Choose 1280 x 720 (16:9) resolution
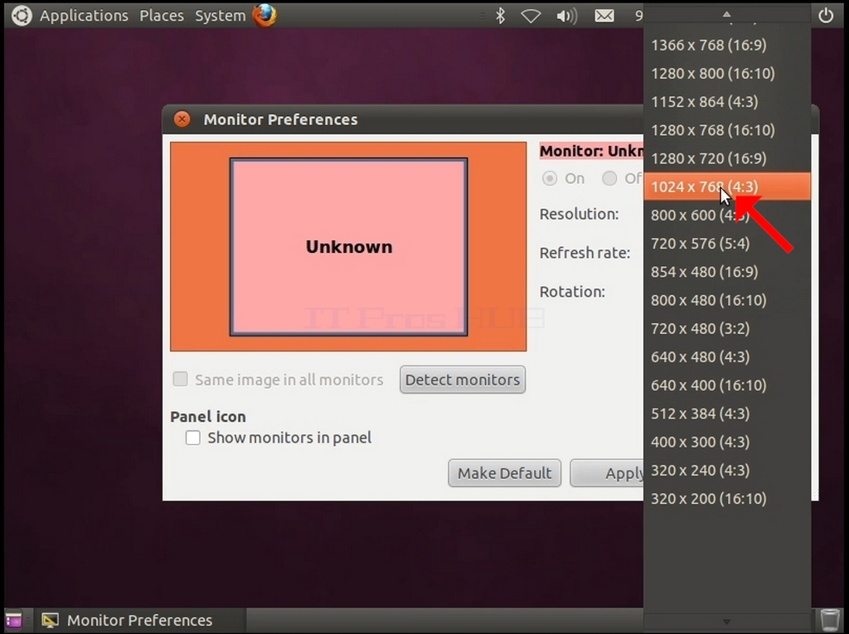The height and width of the screenshot is (634, 849). pos(727,158)
